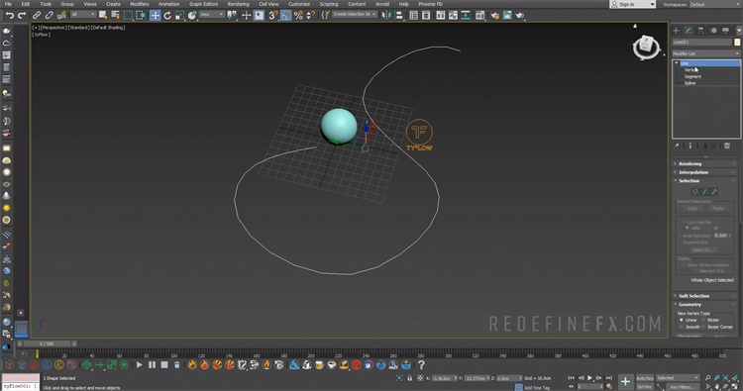Expand the Interpolation rollout
This screenshot has height=391, width=743.
706,172
